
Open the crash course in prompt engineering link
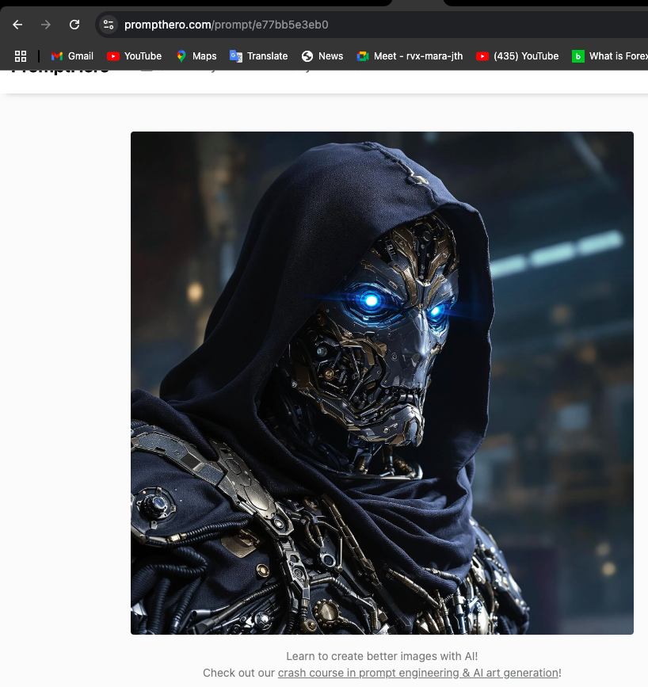418,673
